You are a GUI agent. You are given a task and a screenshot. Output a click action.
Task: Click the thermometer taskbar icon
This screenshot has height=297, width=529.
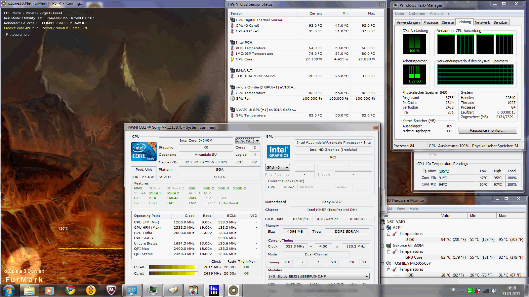pyautogui.click(x=193, y=291)
